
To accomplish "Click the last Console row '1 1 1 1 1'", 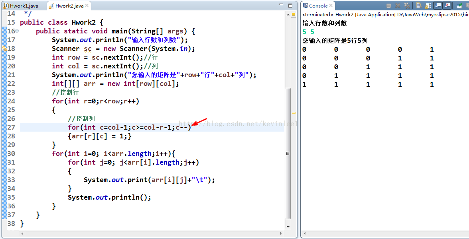I will (x=368, y=84).
